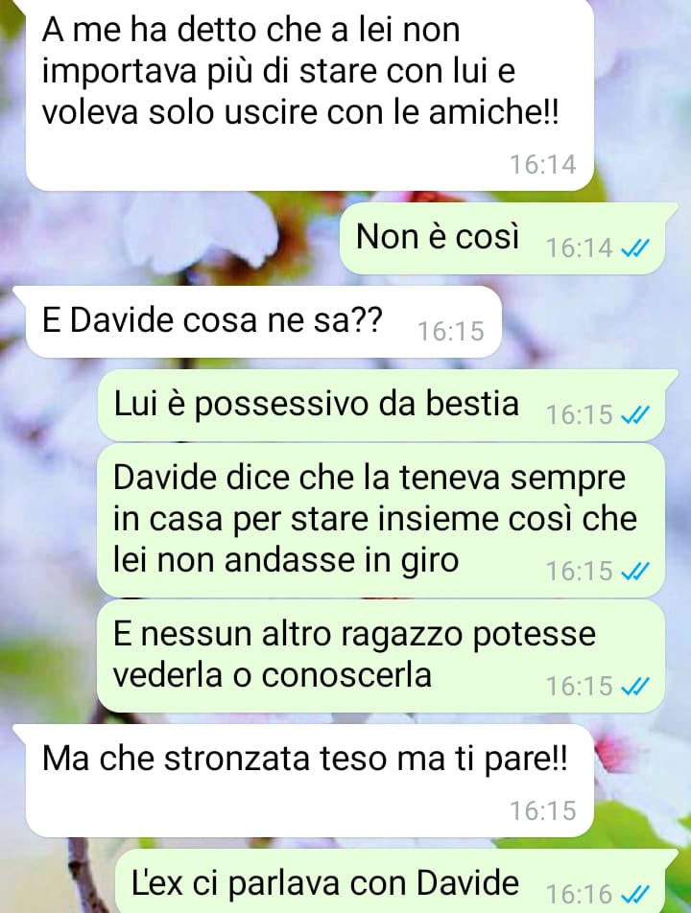This screenshot has width=691, height=913.
Task: Click the 16:15 timestamp next to "E Davide cosa ne sa??"
Action: click(x=451, y=332)
